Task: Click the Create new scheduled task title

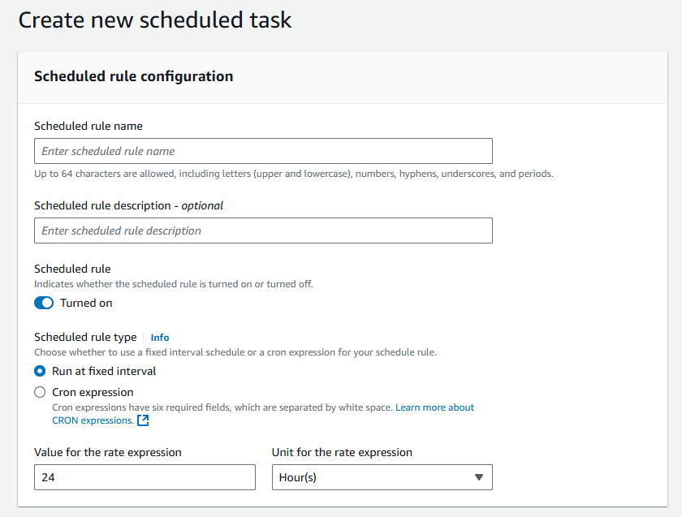Action: click(x=155, y=20)
